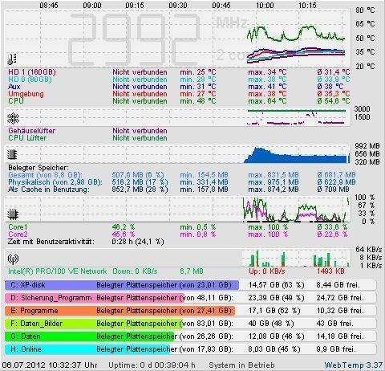
Task: Click the H: Online usage bar
Action: point(87,349)
